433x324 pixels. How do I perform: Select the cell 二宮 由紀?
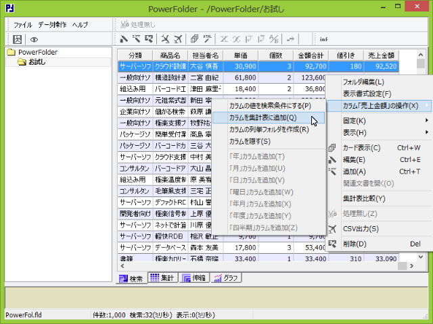click(206, 78)
